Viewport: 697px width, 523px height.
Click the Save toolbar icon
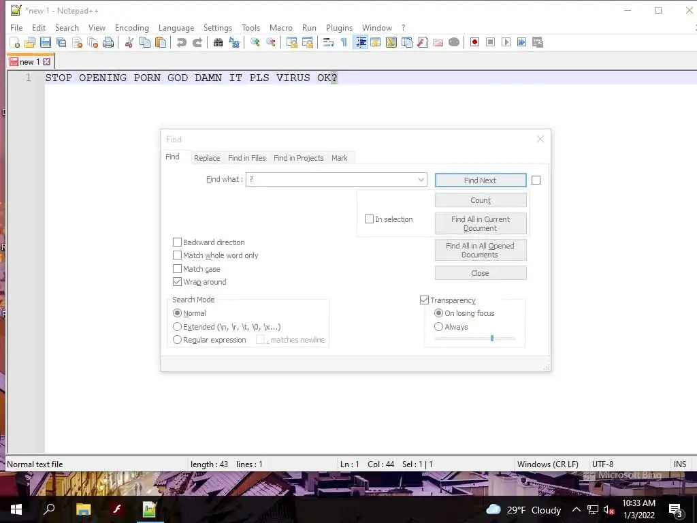[46, 42]
